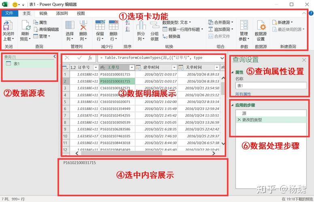
Task: Expand the formula bar dropdown arrow
Action: pyautogui.click(x=222, y=58)
